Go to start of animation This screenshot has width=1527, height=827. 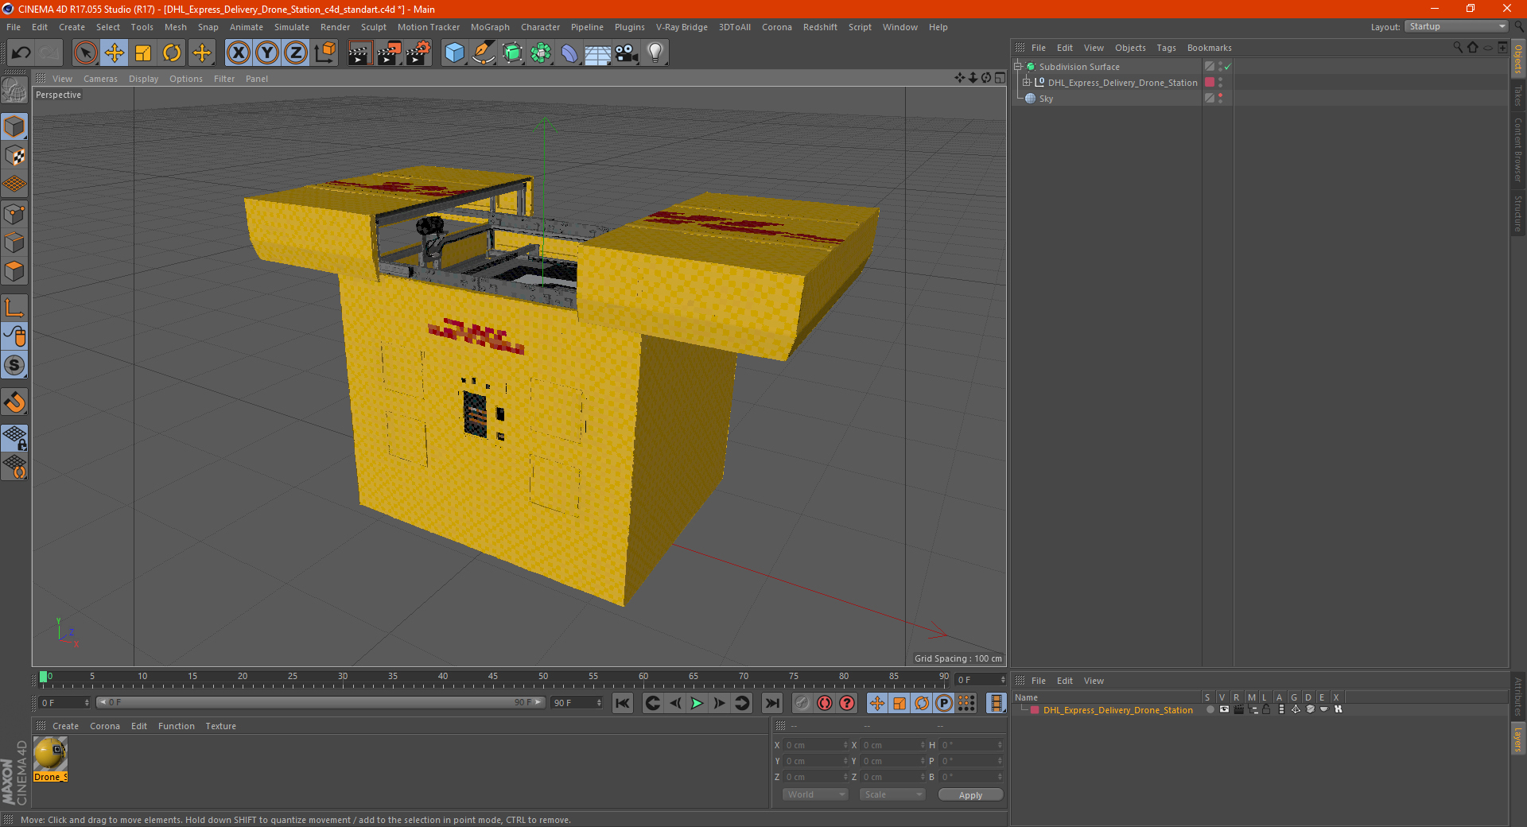click(623, 703)
